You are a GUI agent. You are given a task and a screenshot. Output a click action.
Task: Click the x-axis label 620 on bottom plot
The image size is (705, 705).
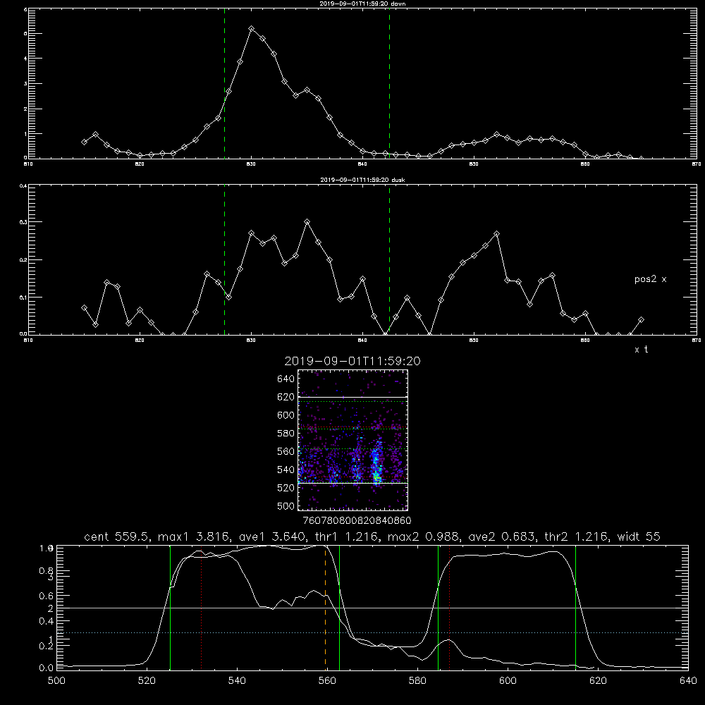(599, 681)
